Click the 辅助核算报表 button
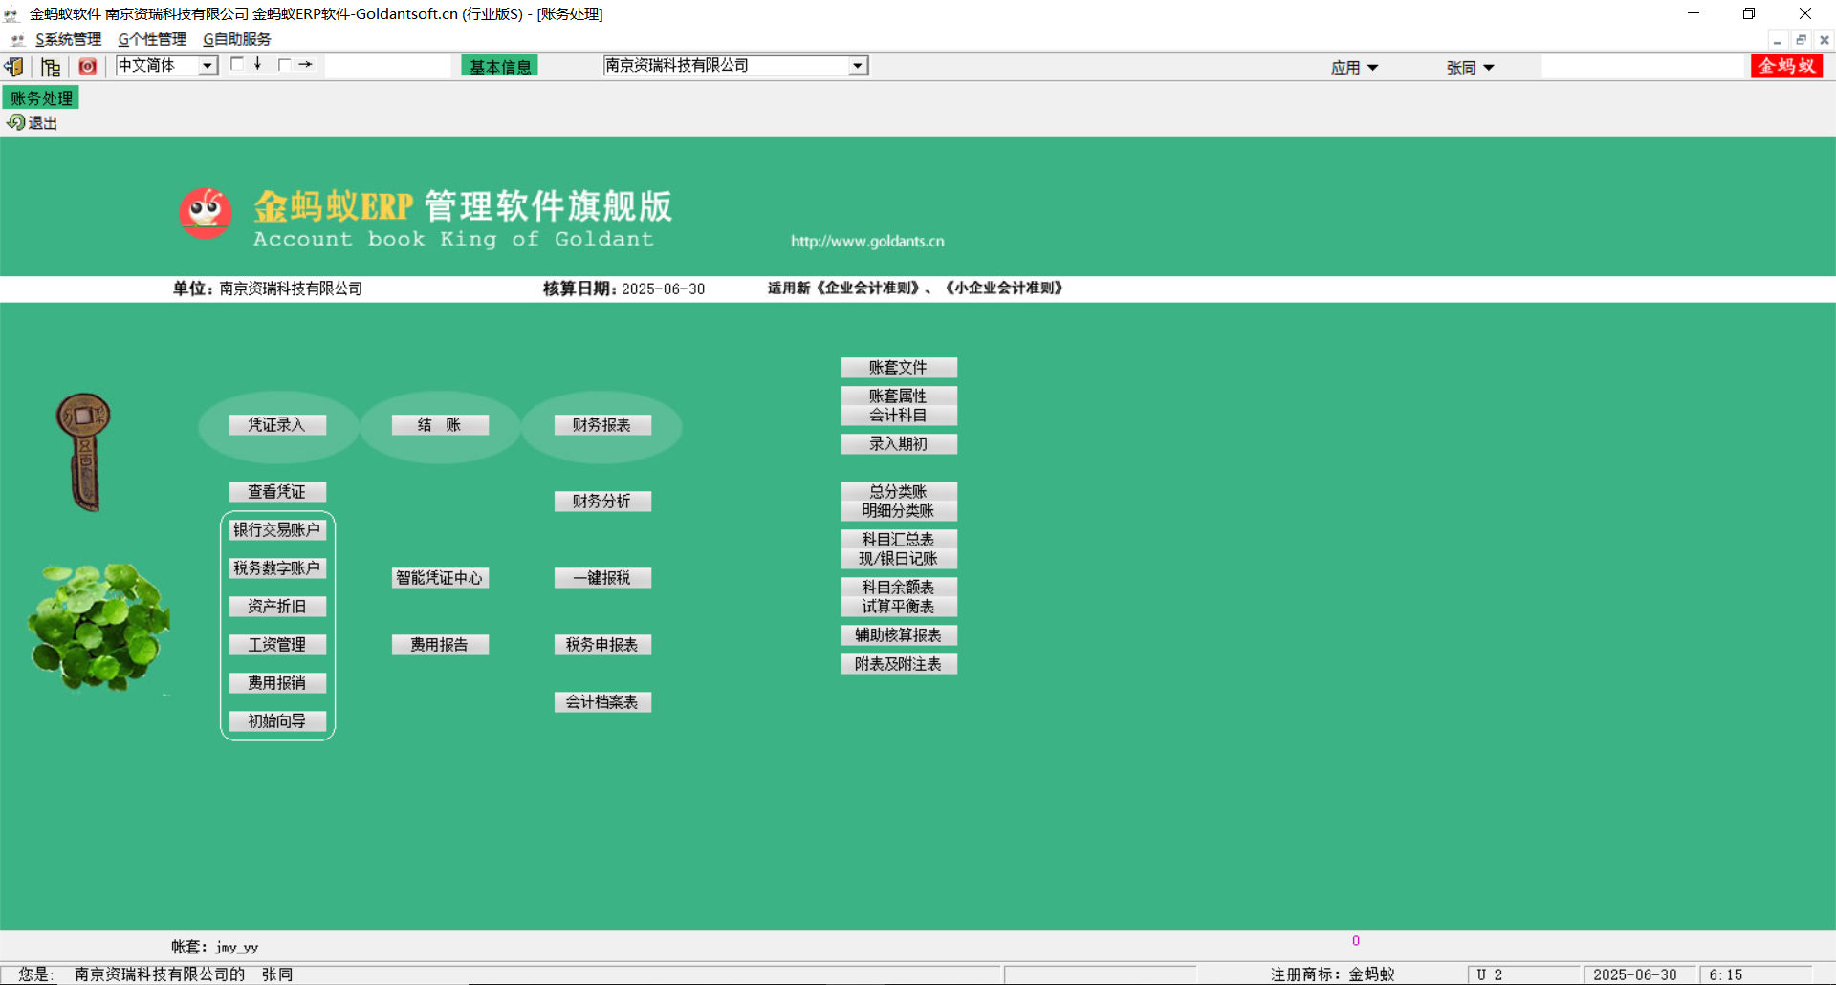Viewport: 1836px width, 985px height. (x=899, y=635)
